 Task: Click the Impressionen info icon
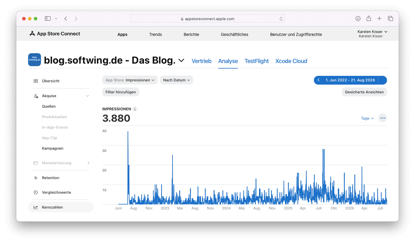pyautogui.click(x=135, y=109)
